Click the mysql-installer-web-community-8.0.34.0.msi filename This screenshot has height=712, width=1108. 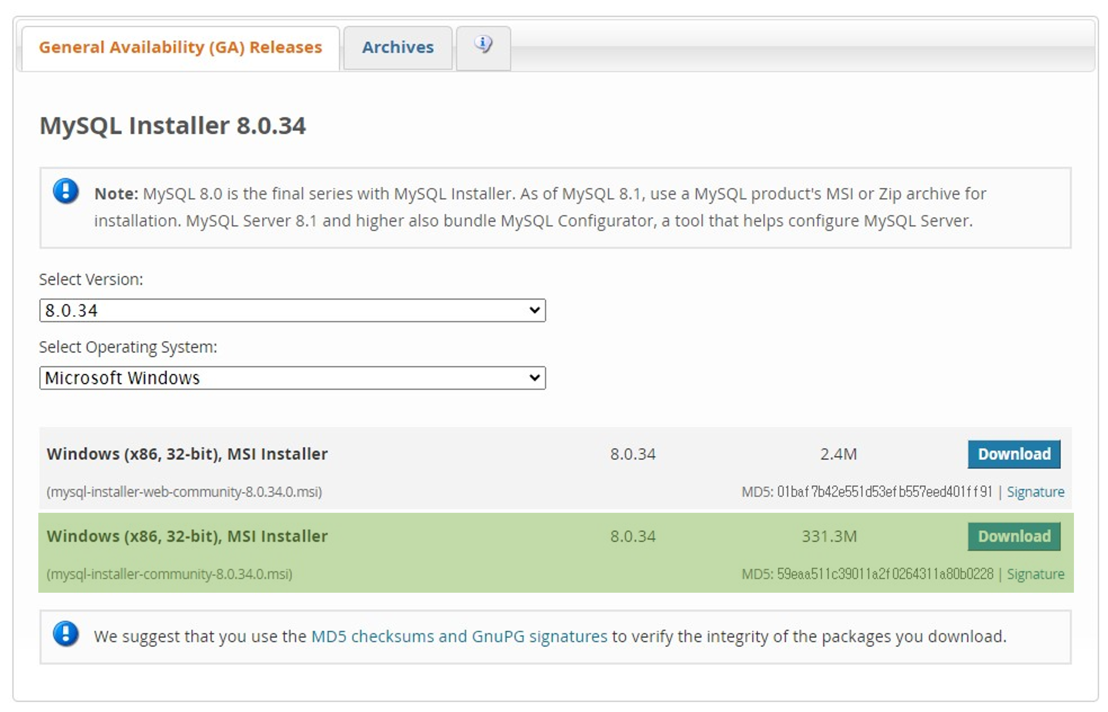[184, 492]
